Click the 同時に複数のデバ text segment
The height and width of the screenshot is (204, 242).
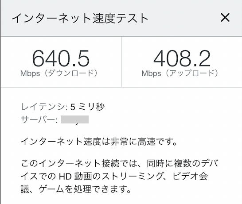(x=183, y=163)
